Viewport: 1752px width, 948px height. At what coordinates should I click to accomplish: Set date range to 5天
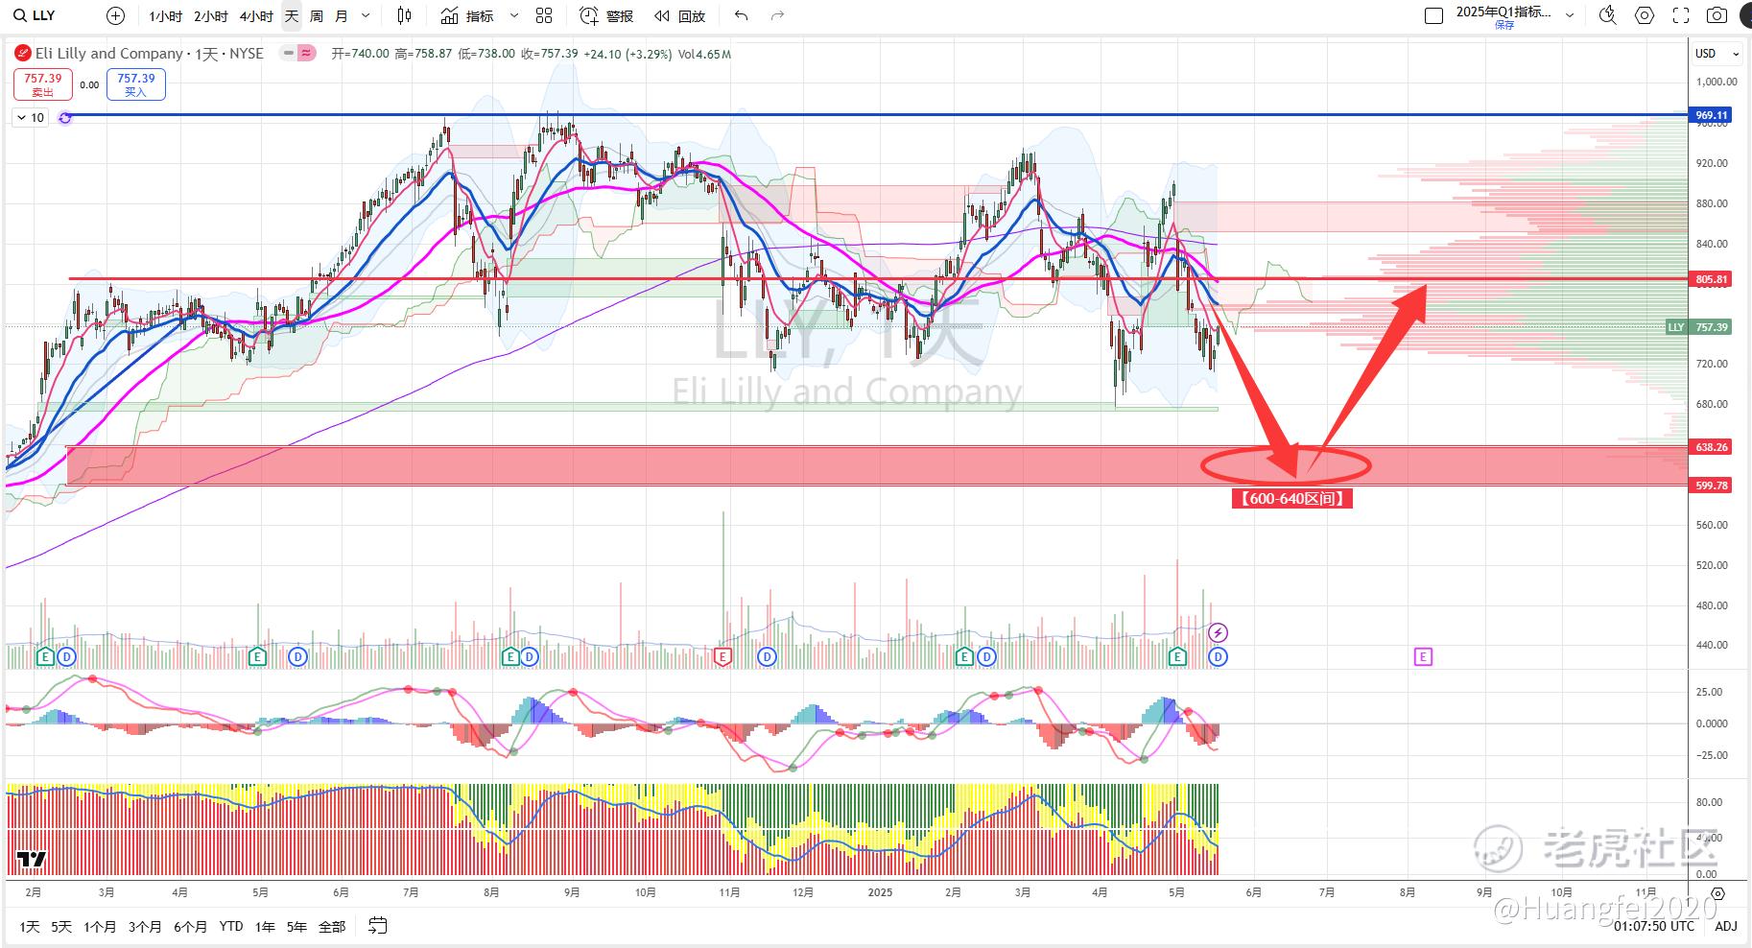click(x=61, y=926)
